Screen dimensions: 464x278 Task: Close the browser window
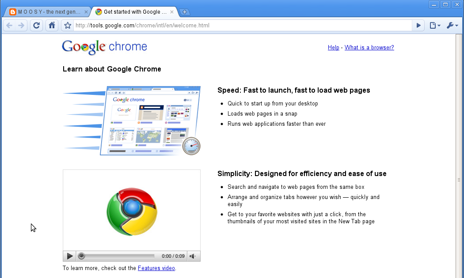click(457, 4)
